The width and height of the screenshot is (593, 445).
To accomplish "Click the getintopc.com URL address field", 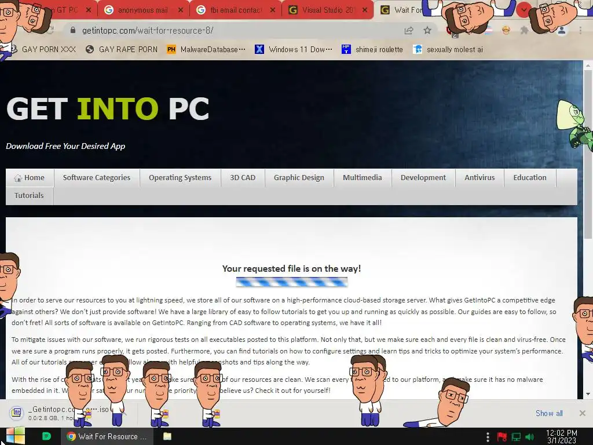I will pos(148,30).
